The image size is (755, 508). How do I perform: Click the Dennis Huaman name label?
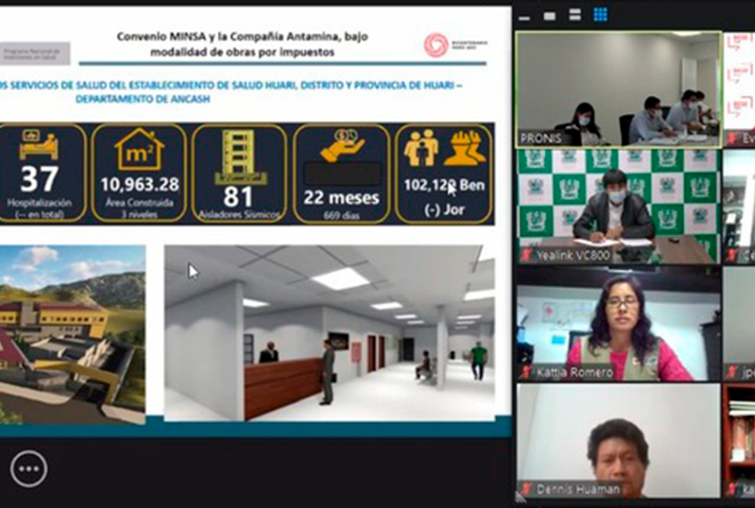(x=578, y=489)
